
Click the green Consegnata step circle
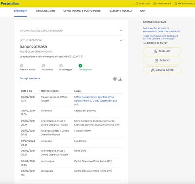pos(80,66)
